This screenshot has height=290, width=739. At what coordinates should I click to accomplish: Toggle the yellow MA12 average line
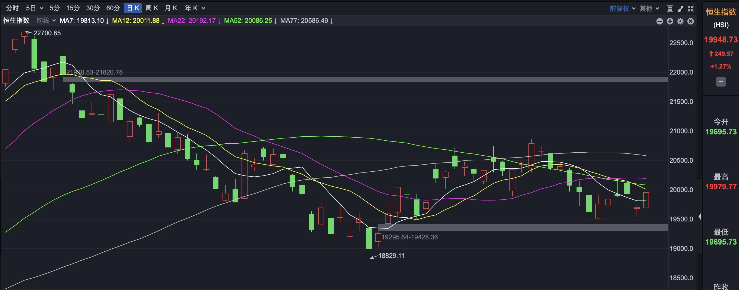[136, 21]
